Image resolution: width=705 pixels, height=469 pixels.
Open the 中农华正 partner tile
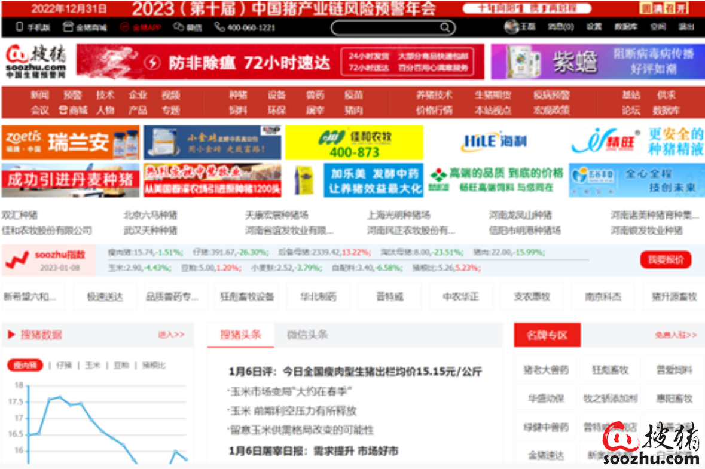tap(461, 296)
